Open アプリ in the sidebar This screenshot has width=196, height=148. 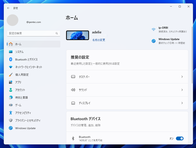tap(34, 82)
